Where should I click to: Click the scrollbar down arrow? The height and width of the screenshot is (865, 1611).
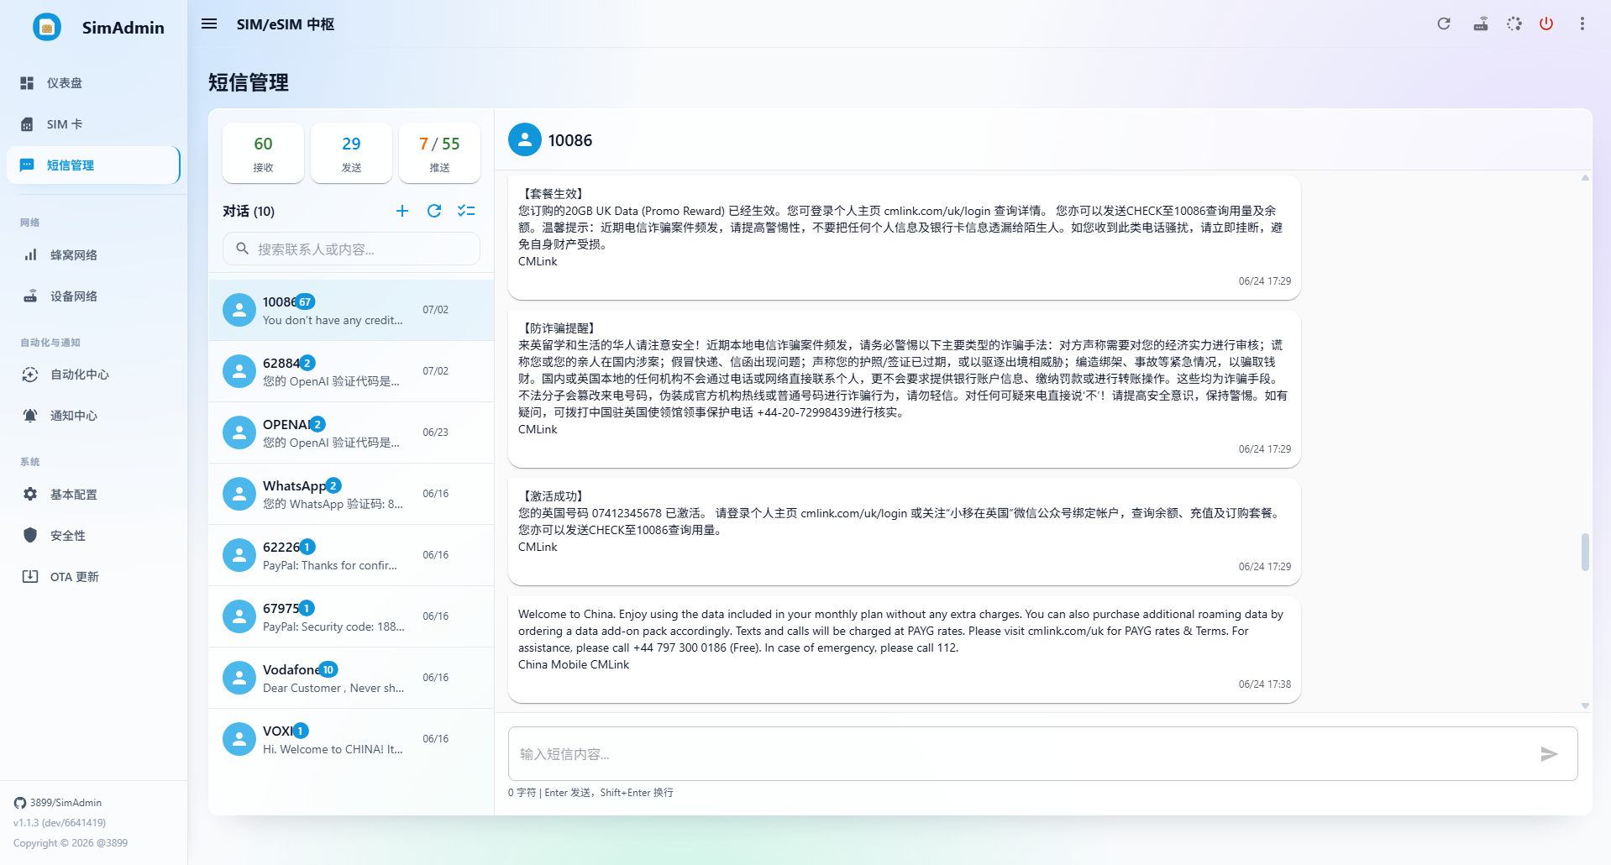click(1585, 706)
